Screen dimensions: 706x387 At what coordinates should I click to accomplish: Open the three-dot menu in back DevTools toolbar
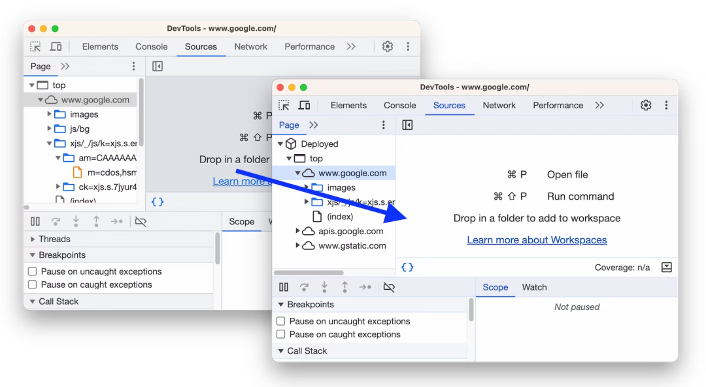point(408,46)
